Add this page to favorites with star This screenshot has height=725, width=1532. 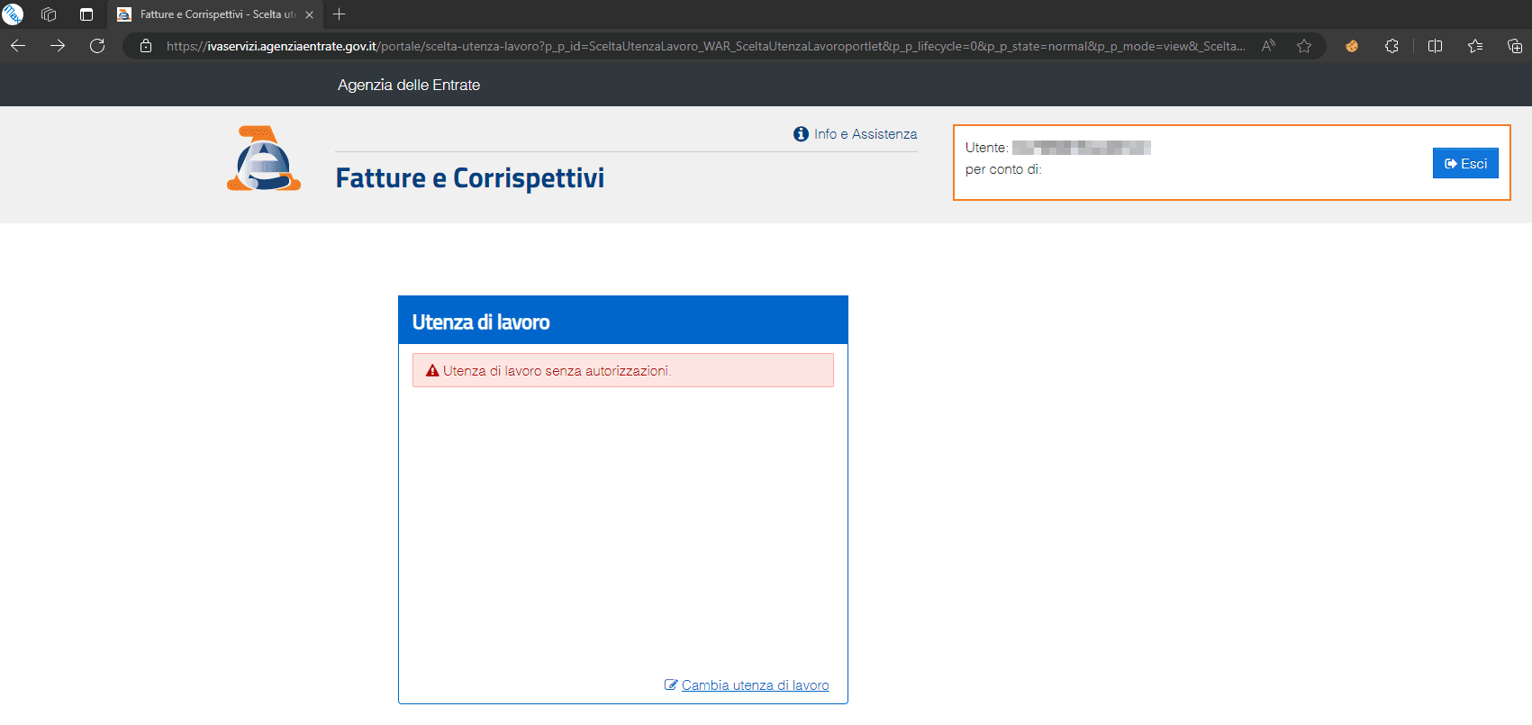[x=1303, y=46]
